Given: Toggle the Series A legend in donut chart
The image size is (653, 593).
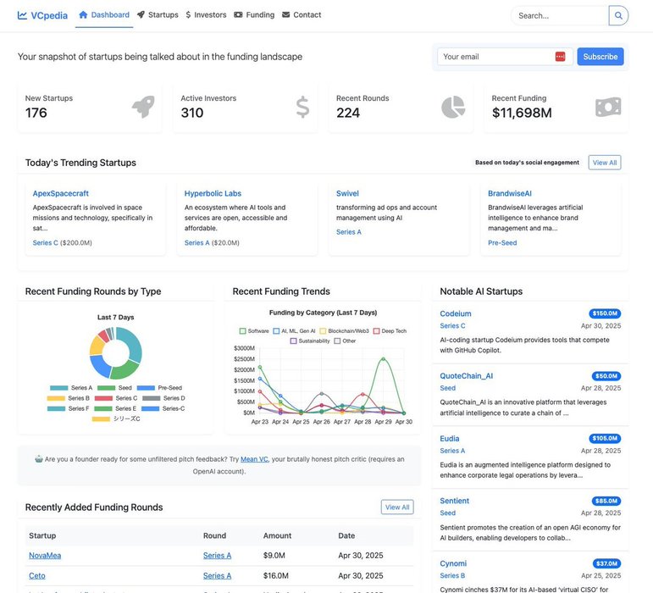Looking at the screenshot, I should click(x=71, y=388).
